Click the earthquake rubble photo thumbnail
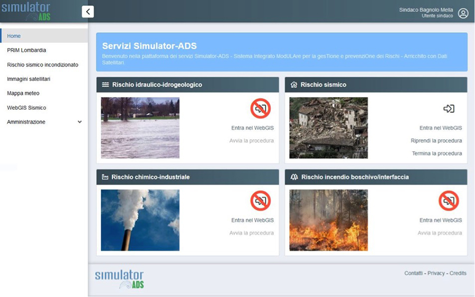The image size is (475, 297). click(329, 128)
